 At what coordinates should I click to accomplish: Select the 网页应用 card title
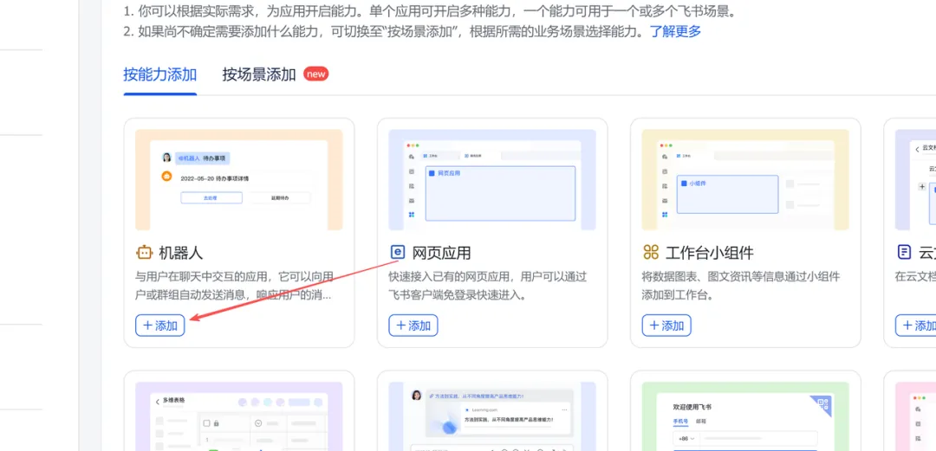pyautogui.click(x=441, y=253)
